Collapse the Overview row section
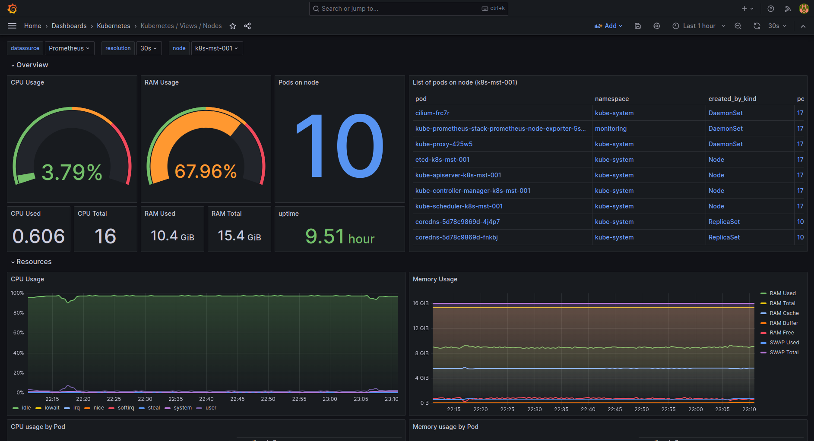Viewport: 814px width, 441px height. click(x=32, y=65)
